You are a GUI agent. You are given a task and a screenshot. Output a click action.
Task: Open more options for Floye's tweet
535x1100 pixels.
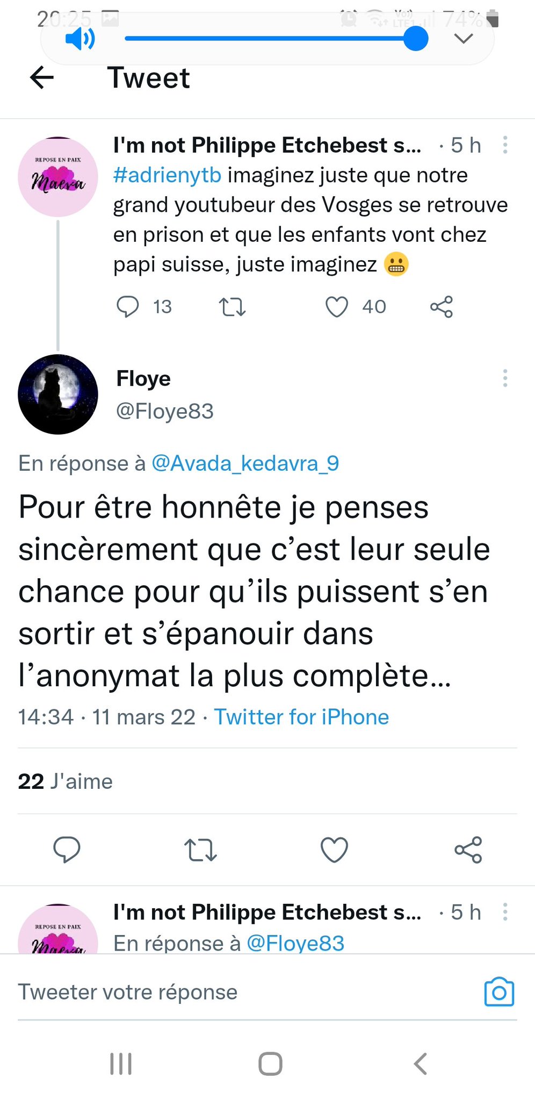(x=505, y=378)
